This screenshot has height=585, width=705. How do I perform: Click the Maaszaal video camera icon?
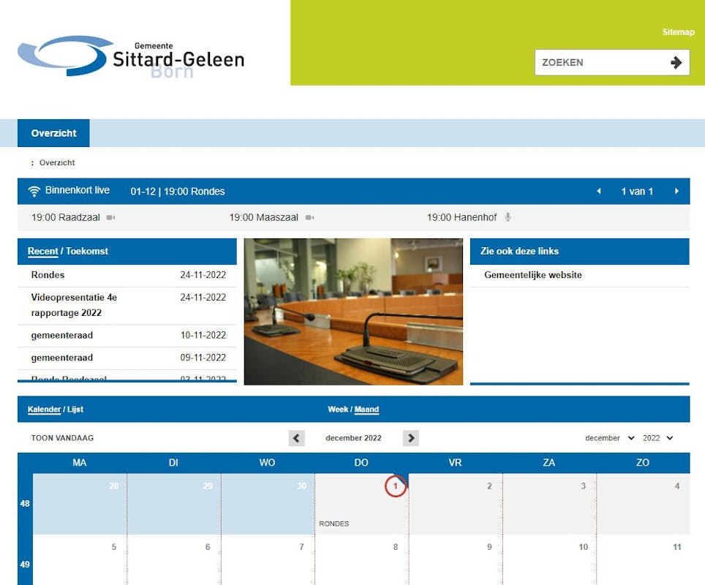click(309, 218)
